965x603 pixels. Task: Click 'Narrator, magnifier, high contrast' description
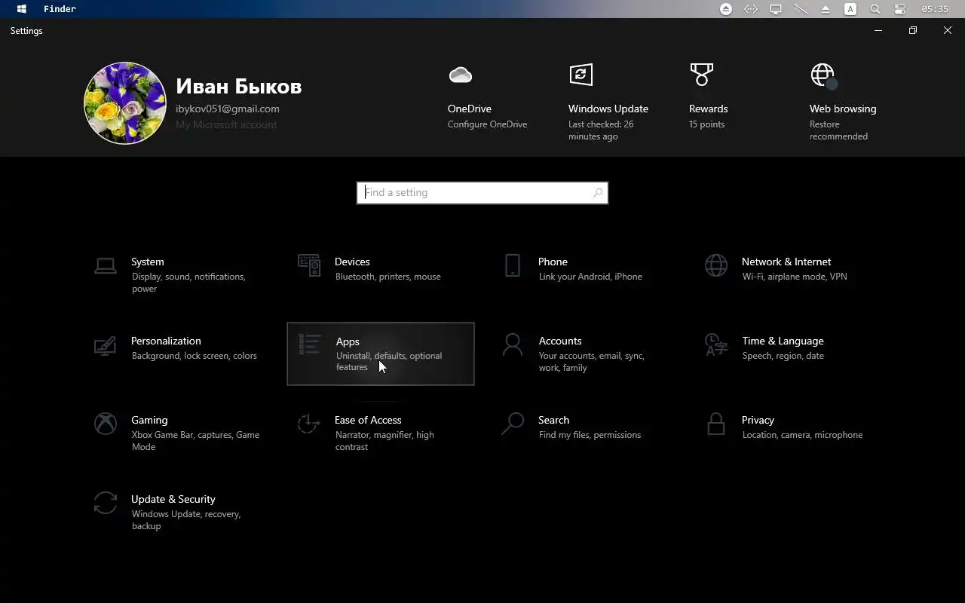[384, 441]
